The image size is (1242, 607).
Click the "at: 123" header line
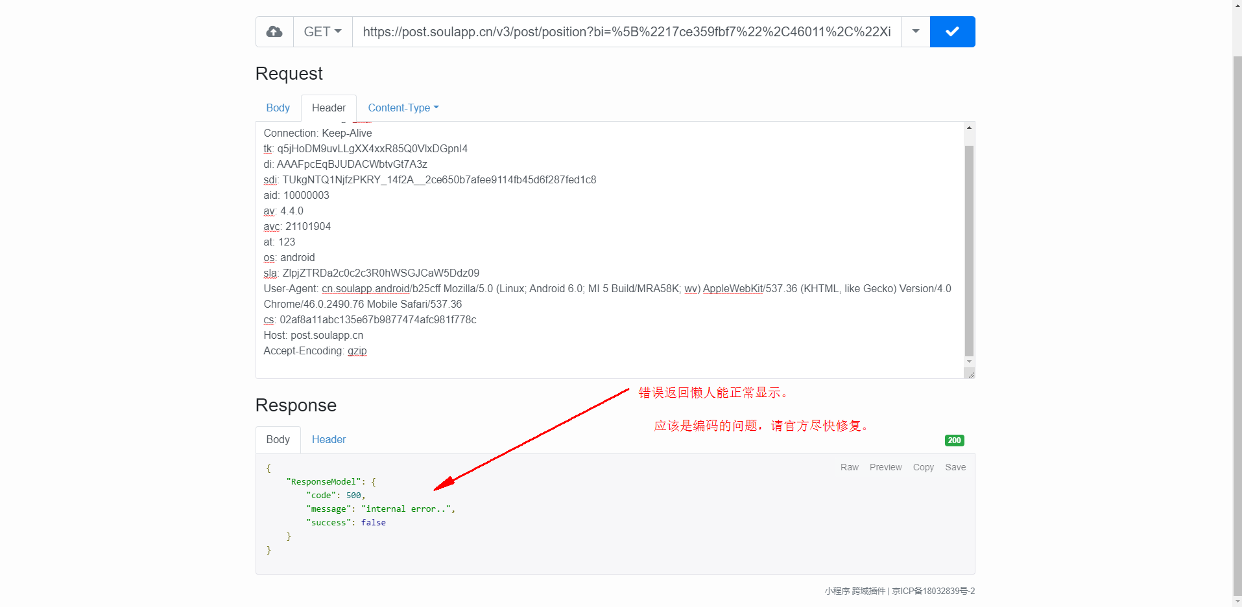(280, 242)
